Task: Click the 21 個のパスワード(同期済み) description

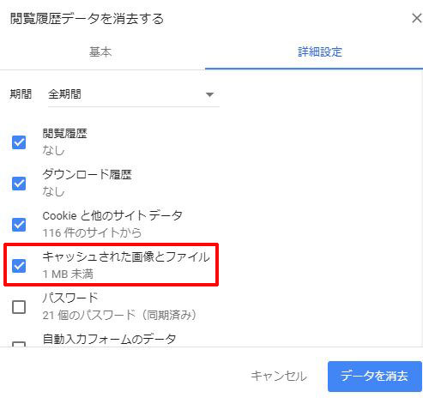Action: coord(119,315)
